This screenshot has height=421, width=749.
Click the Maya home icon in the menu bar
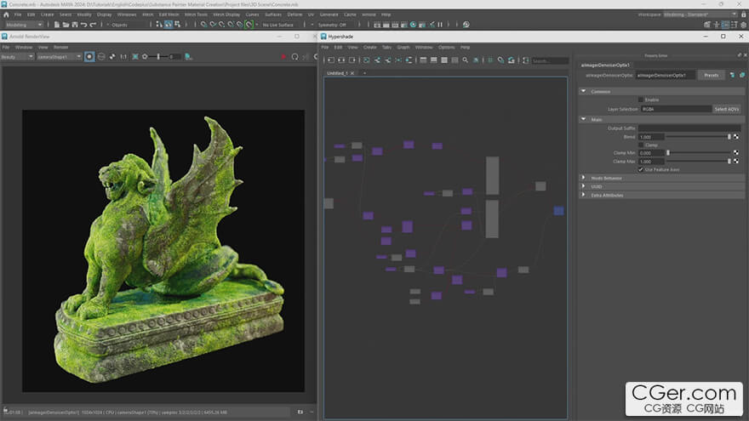(6, 14)
